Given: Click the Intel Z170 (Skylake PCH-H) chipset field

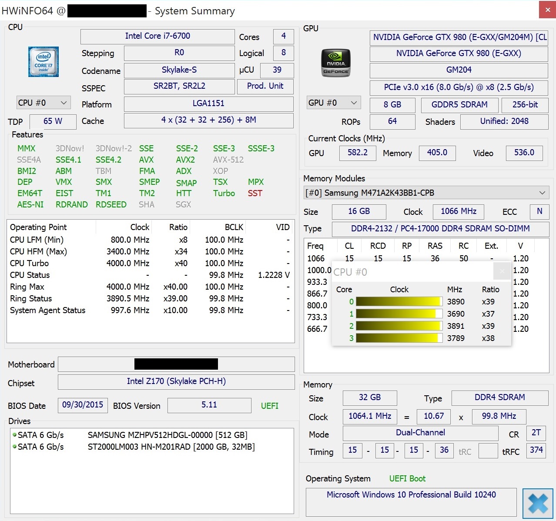Looking at the screenshot, I should tap(176, 382).
